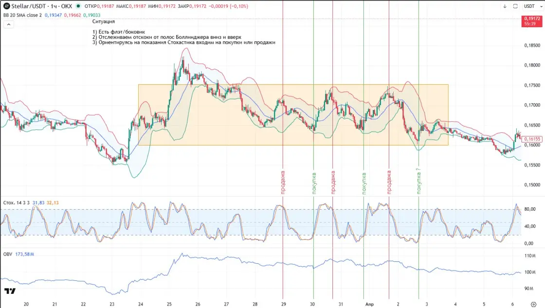The image size is (545, 308).
Task: Click Bollinger lower value 0,19033
Action: click(92, 15)
